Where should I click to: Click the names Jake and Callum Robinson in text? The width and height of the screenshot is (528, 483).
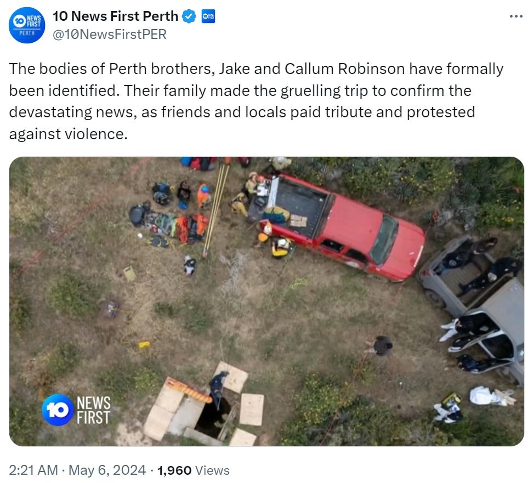(x=312, y=69)
